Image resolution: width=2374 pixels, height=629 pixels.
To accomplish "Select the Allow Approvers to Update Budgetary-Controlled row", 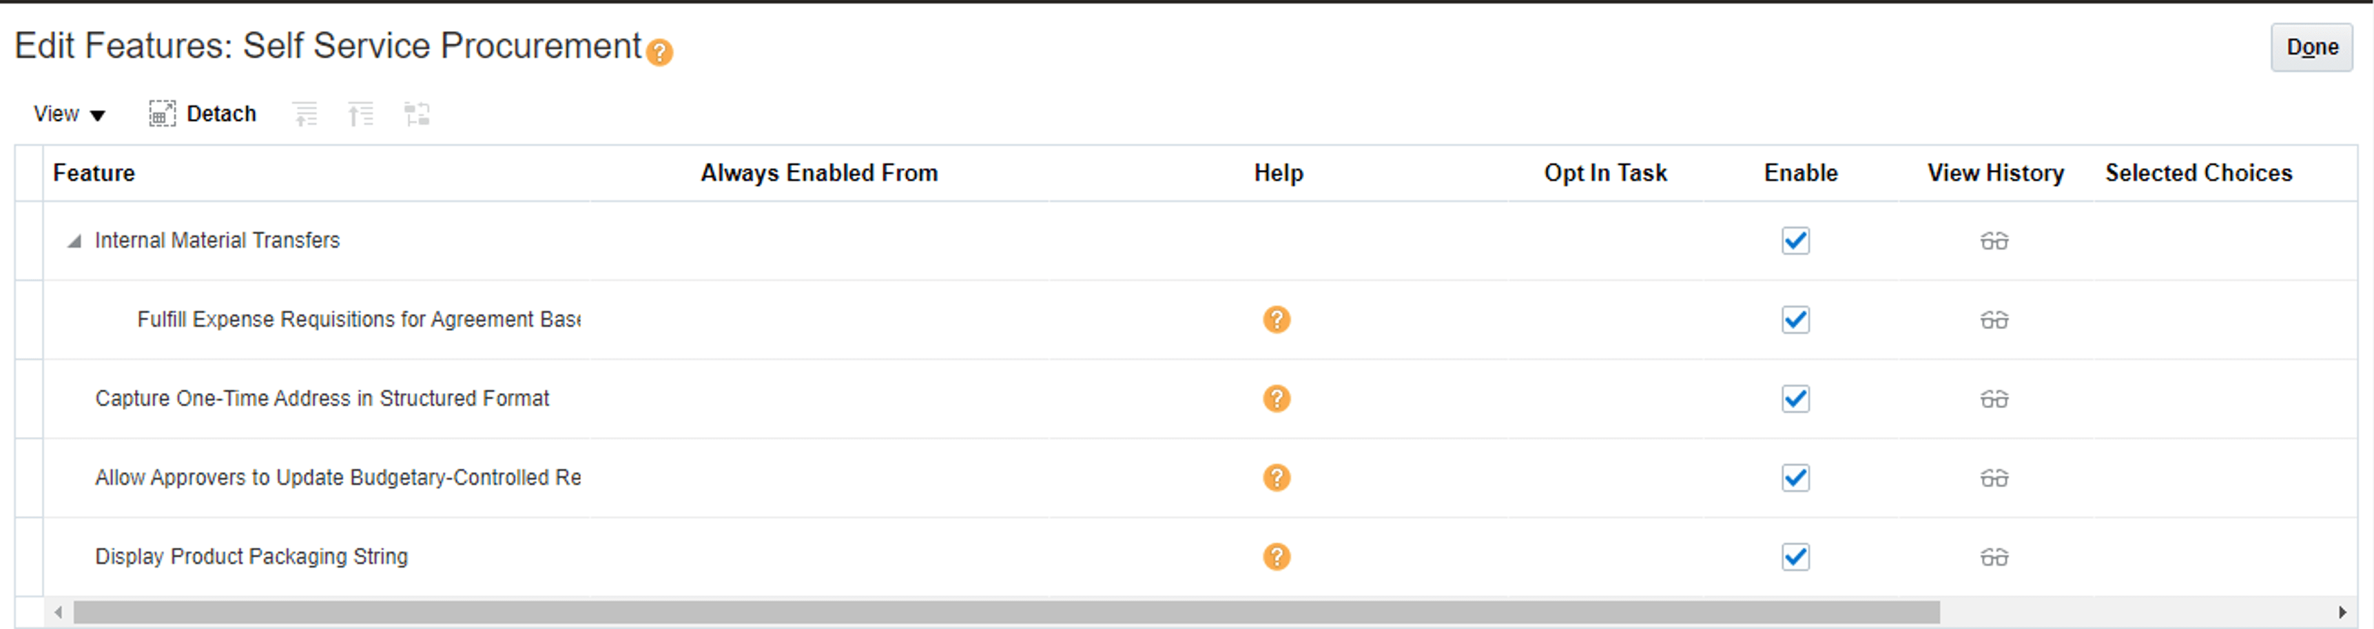I will pyautogui.click(x=1186, y=478).
